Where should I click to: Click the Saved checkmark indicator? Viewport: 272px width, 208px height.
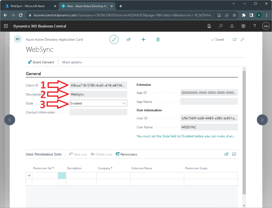tap(218, 39)
